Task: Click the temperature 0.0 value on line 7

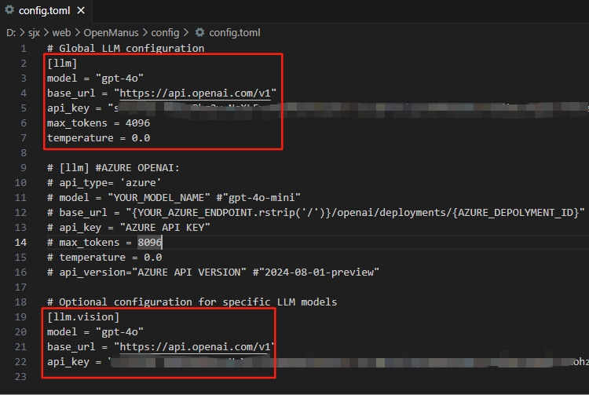Action: [141, 138]
